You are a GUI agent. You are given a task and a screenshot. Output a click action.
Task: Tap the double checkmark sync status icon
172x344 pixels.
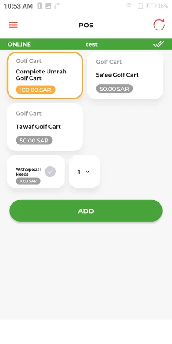point(159,44)
